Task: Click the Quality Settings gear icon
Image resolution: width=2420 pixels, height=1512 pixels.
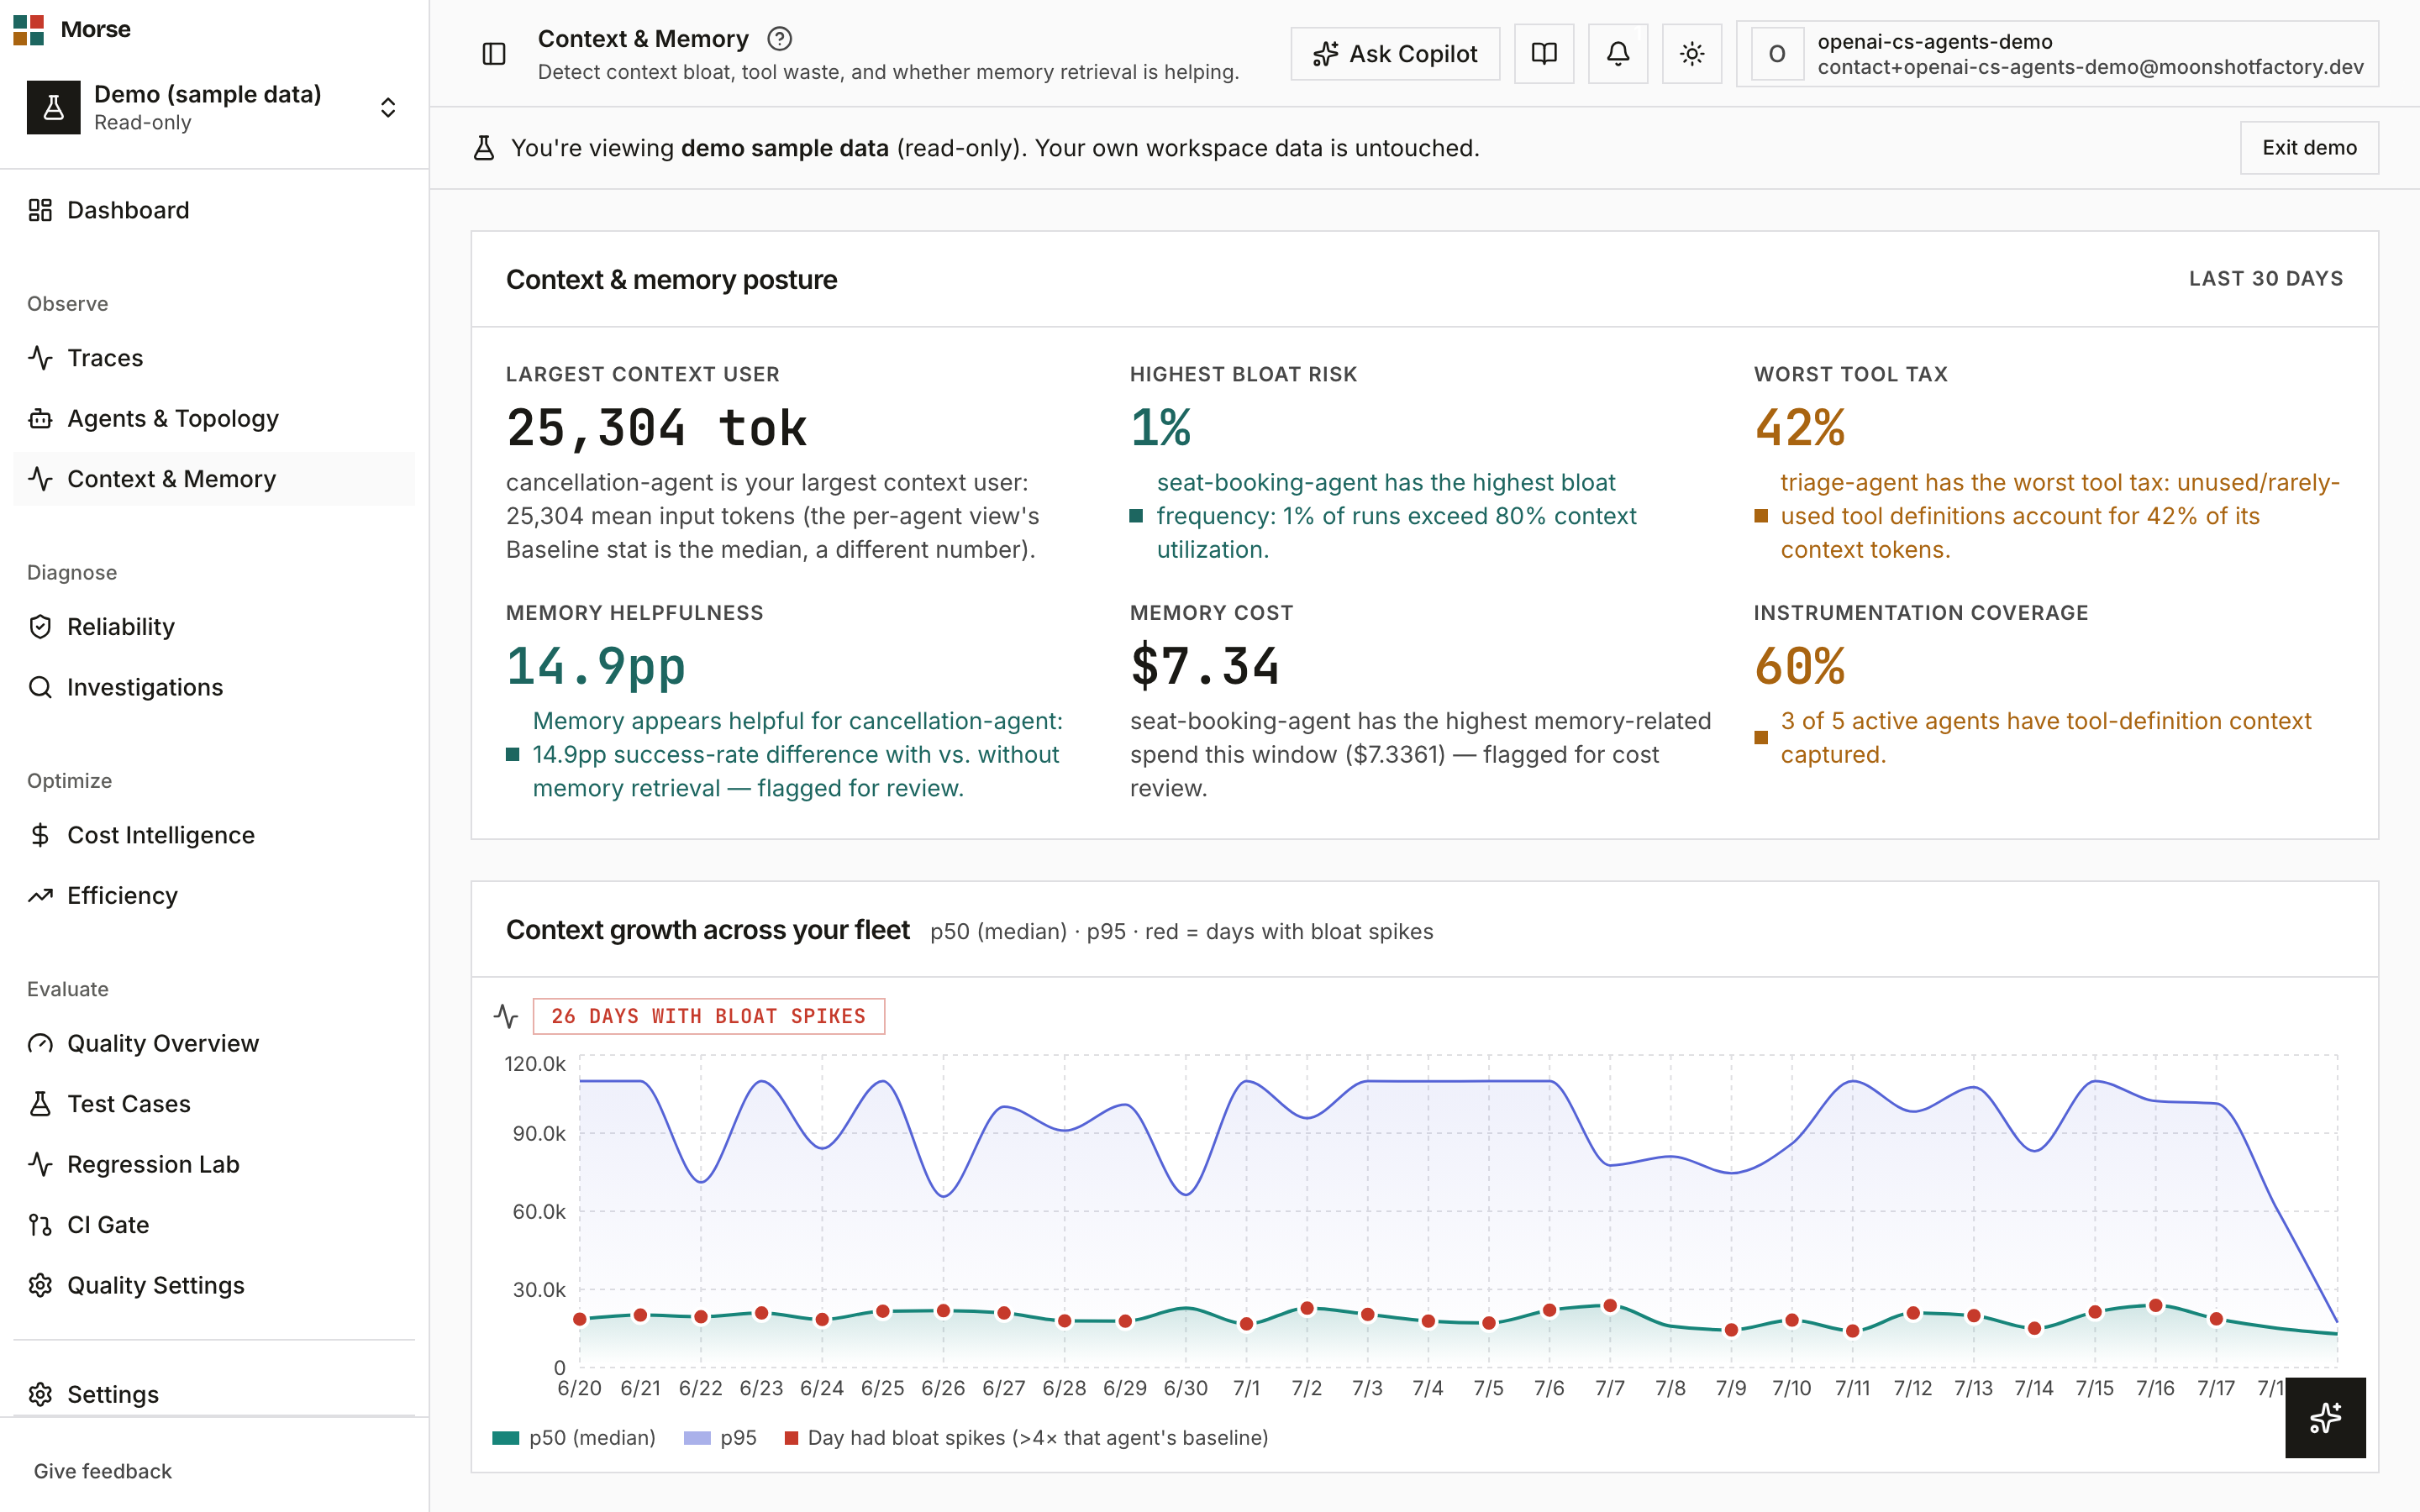Action: pyautogui.click(x=40, y=1286)
